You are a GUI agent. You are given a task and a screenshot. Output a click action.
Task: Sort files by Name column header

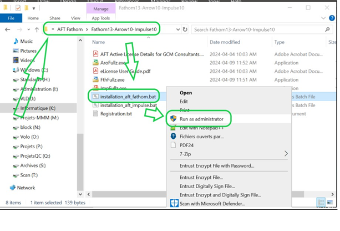98,42
